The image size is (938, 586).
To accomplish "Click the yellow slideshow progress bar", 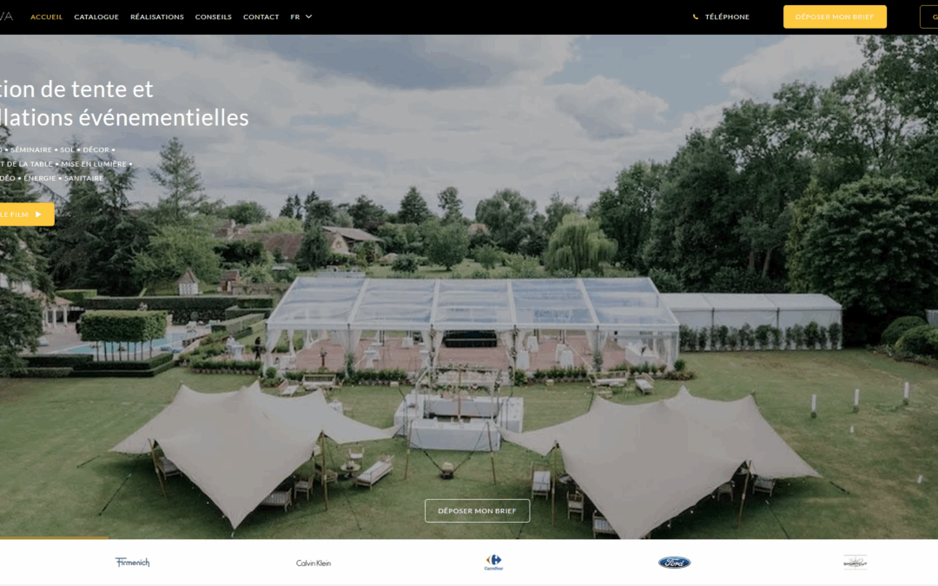I will pos(55,537).
